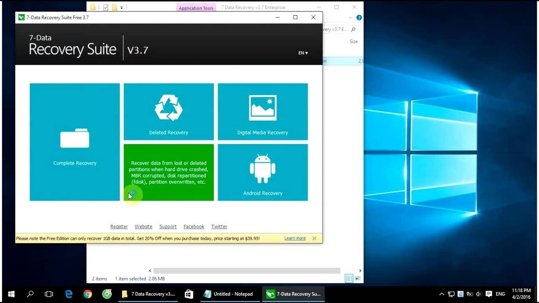The height and width of the screenshot is (303, 539).
Task: Open the clock showing 11:18 PM
Action: tap(521, 294)
